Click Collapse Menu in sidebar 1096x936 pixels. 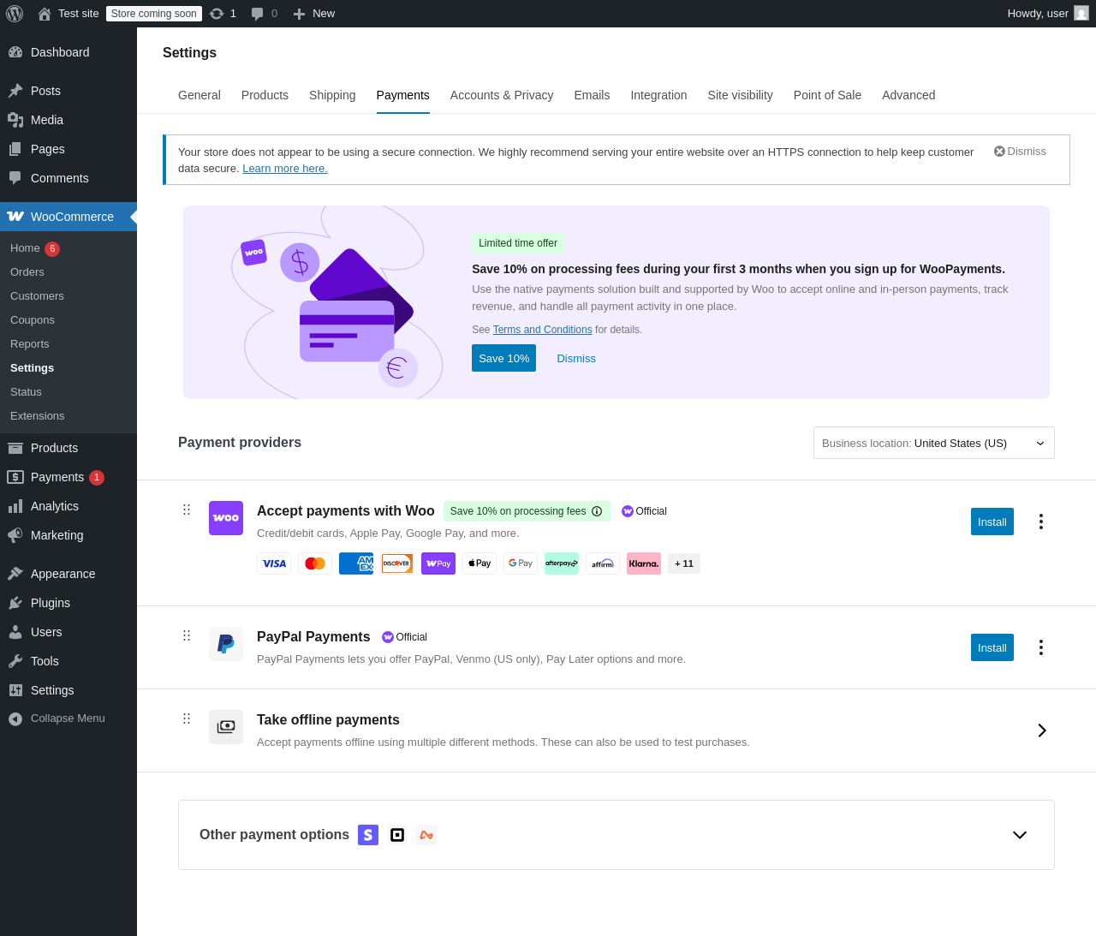pos(68,718)
